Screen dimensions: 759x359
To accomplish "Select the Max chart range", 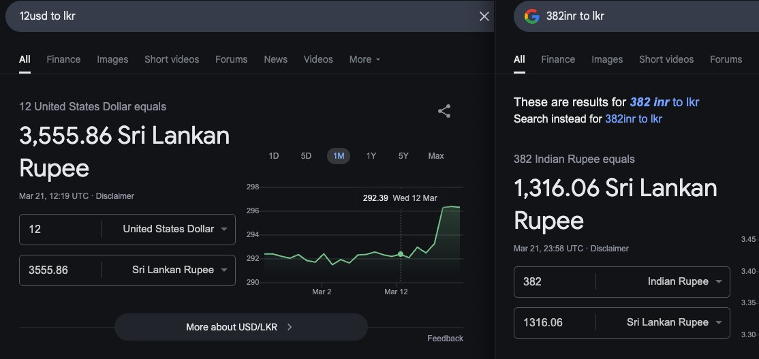I will coord(435,156).
